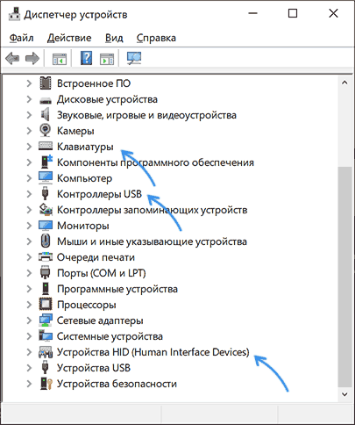Screen dimensions: 355x425
Task: Expand the Процессоры chevron
Action: tap(29, 305)
